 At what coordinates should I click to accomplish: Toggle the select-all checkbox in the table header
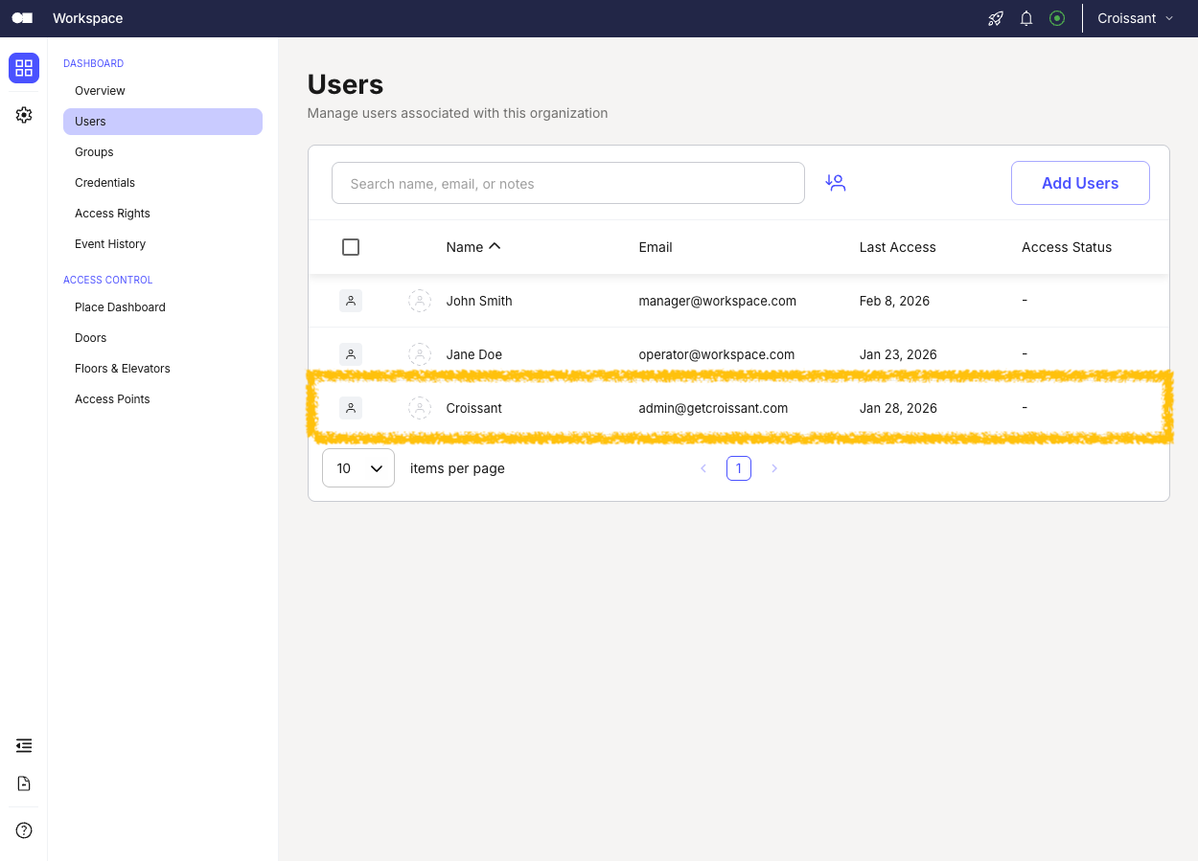coord(351,246)
